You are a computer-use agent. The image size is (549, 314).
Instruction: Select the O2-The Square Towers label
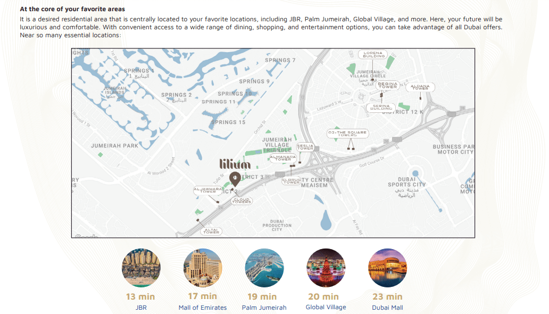[348, 134]
